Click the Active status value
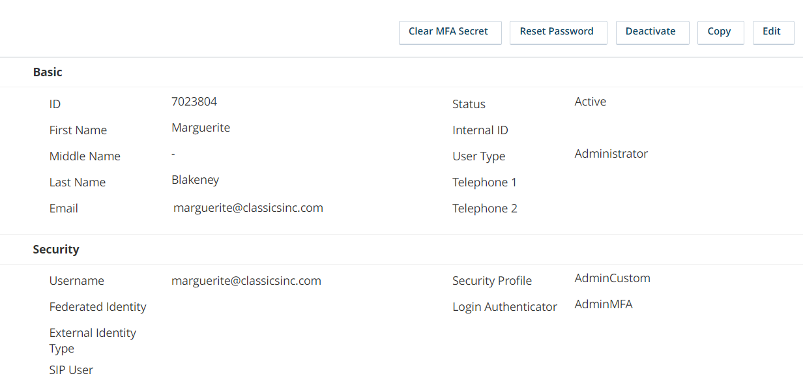Screen dimensions: 803x391 pos(591,102)
